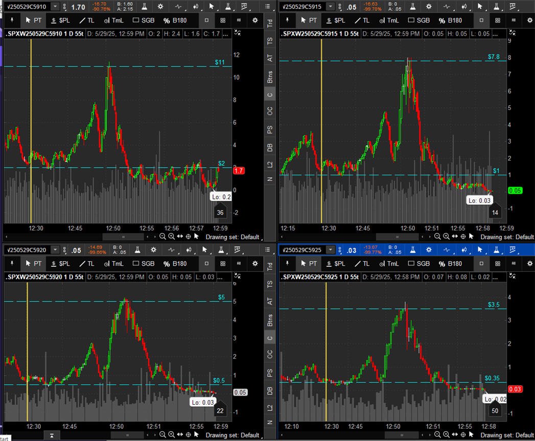Click % B180 button in bottom-left chart
The image size is (535, 441).
click(x=175, y=264)
